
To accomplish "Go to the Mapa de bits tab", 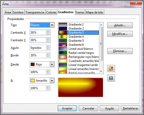I will pos(94,12).
